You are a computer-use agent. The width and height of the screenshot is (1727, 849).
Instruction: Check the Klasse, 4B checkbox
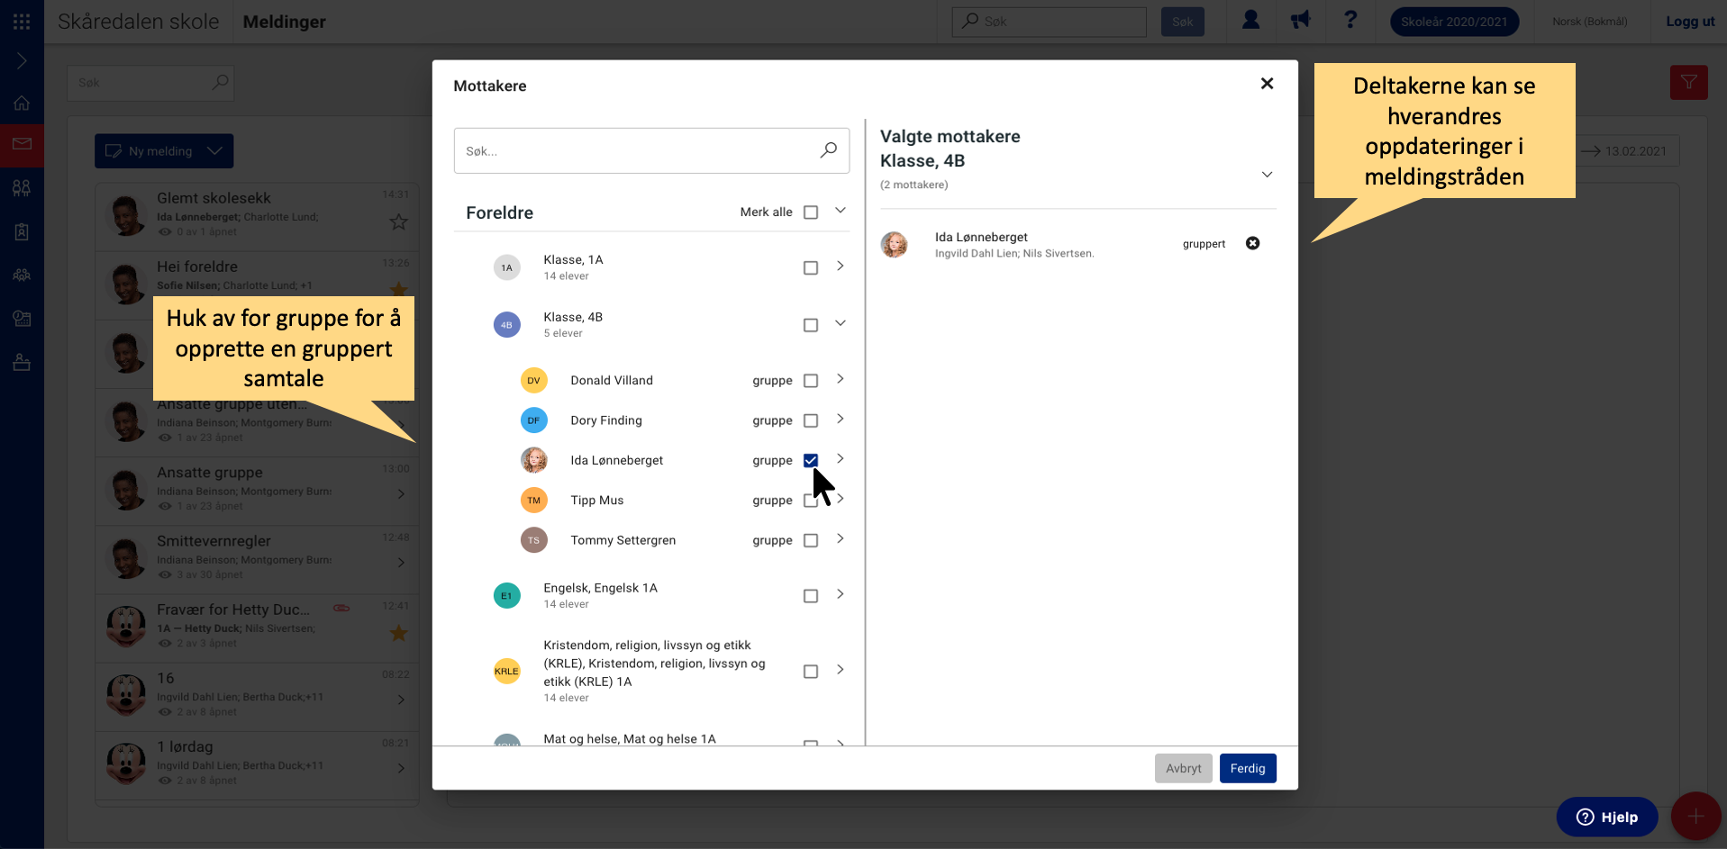pyautogui.click(x=811, y=325)
